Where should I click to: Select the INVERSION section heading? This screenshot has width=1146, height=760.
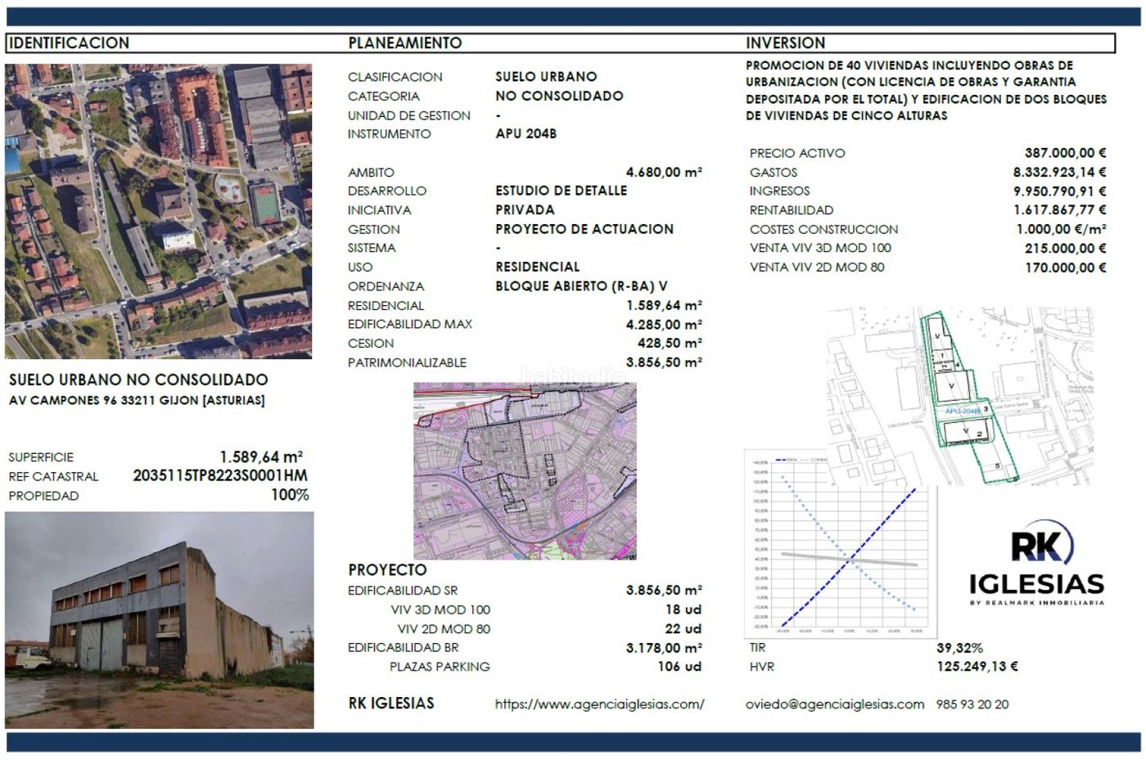pos(785,43)
